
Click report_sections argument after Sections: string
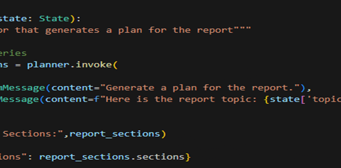[x=115, y=134]
